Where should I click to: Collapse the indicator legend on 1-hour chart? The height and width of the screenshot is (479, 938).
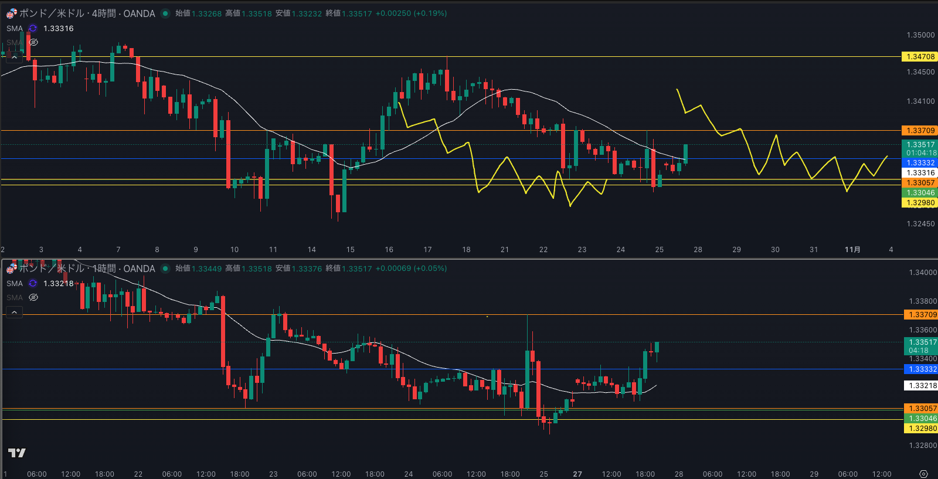point(14,312)
